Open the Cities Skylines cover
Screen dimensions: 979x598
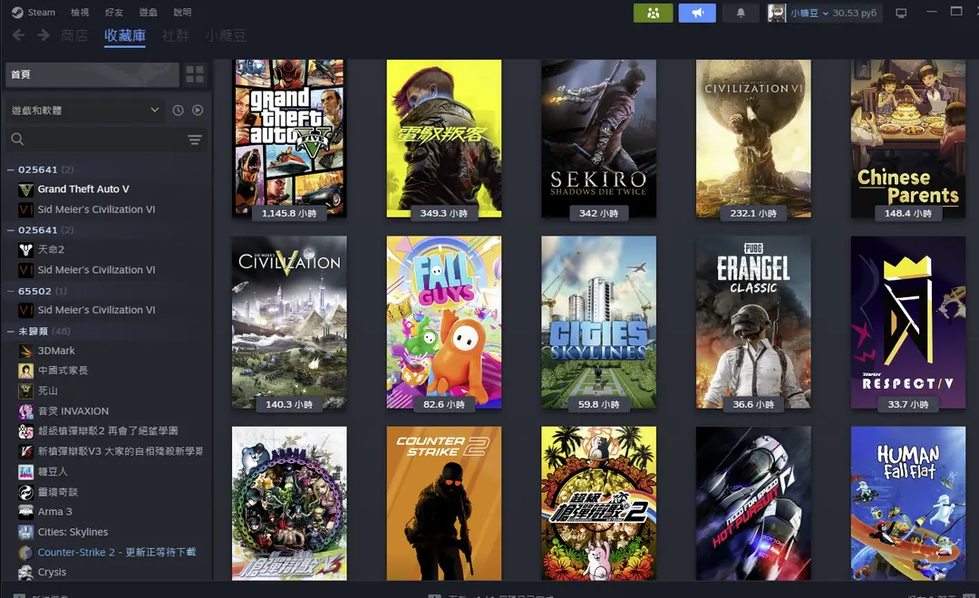pos(599,322)
